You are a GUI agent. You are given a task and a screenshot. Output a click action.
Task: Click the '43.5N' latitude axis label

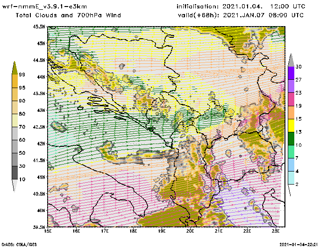(39, 93)
